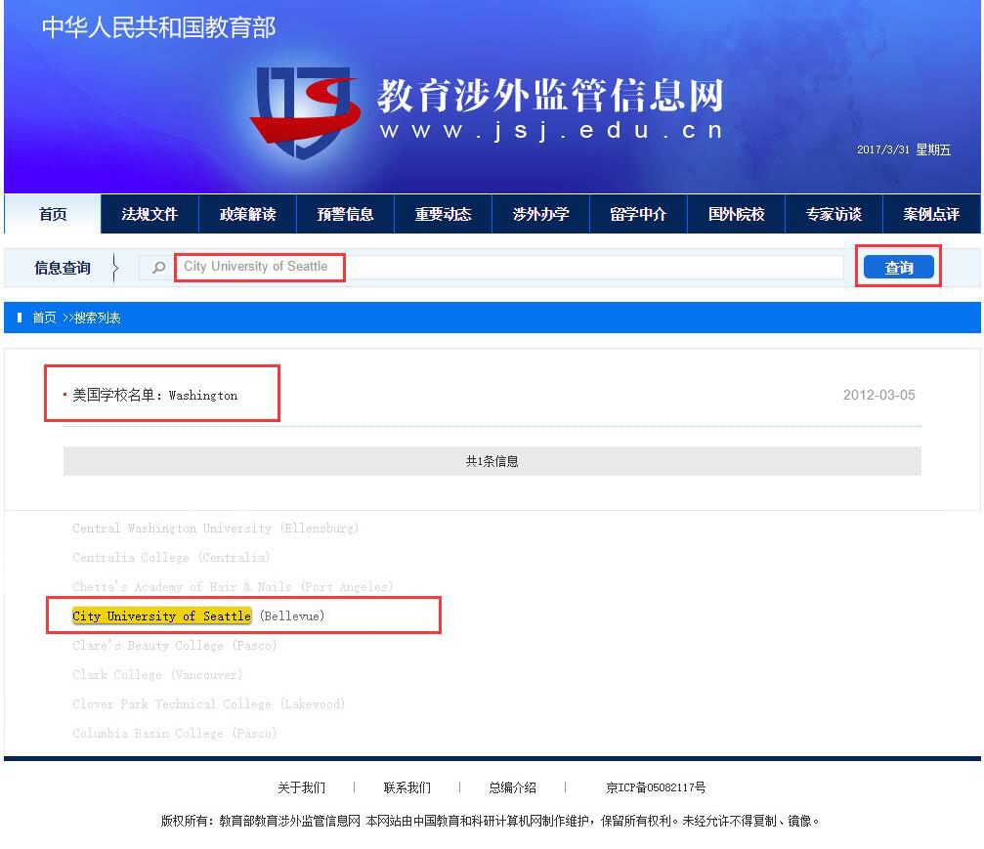Click 京ICP备05082117号 footer link
The width and height of the screenshot is (984, 849).
pyautogui.click(x=656, y=787)
